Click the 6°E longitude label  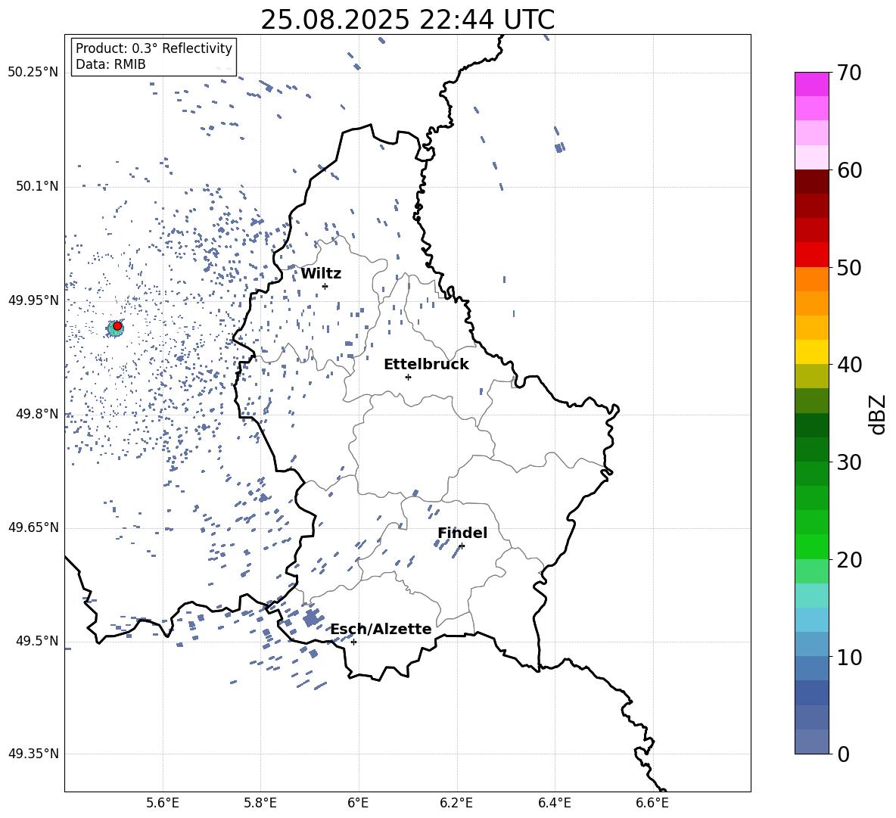coord(358,803)
